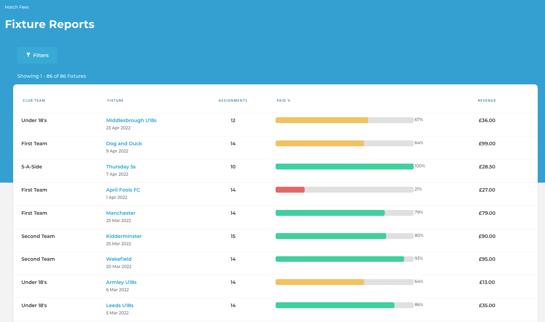Click Second Team in the Wakefield row
Image resolution: width=545 pixels, height=322 pixels.
coord(38,259)
